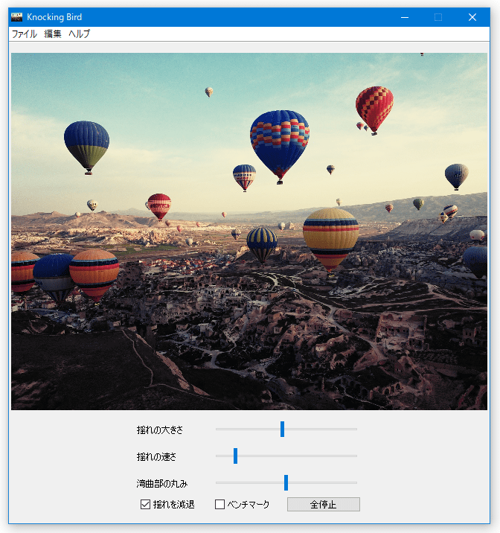The height and width of the screenshot is (533, 500).
Task: Minimize the Knocking Bird window
Action: [x=405, y=17]
